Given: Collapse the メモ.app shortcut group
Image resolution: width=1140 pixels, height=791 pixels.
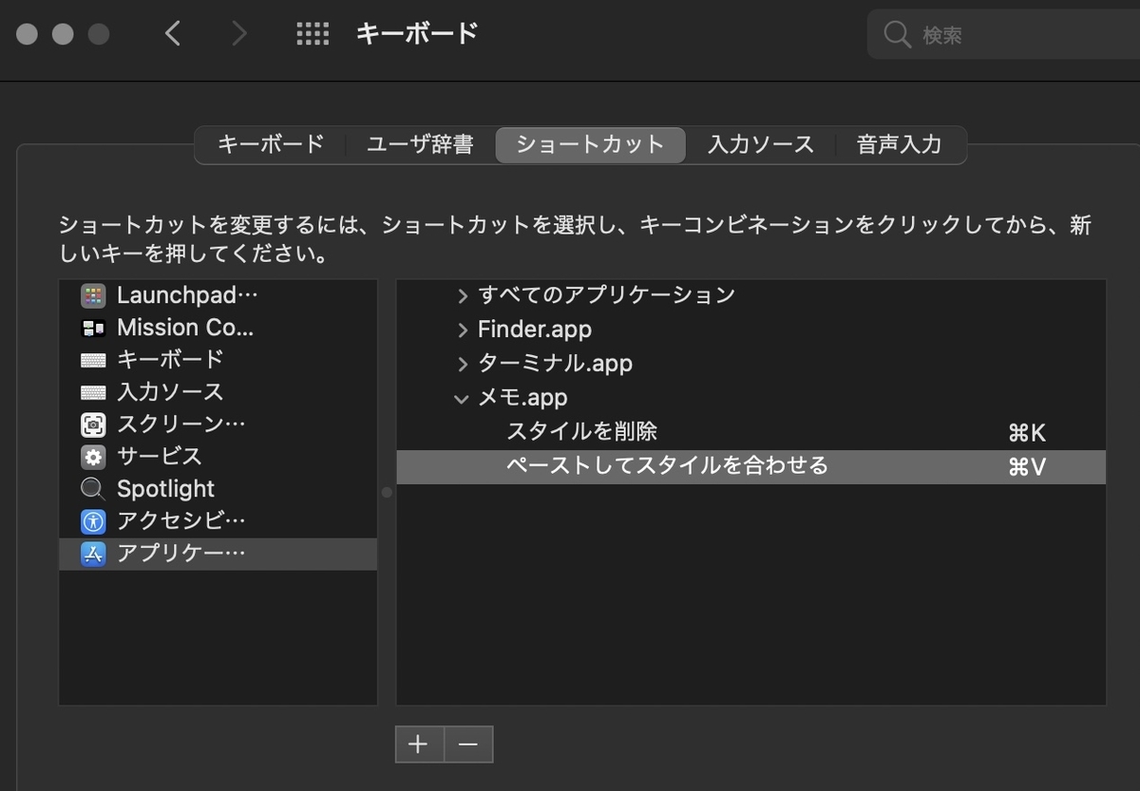Looking at the screenshot, I should coord(462,399).
